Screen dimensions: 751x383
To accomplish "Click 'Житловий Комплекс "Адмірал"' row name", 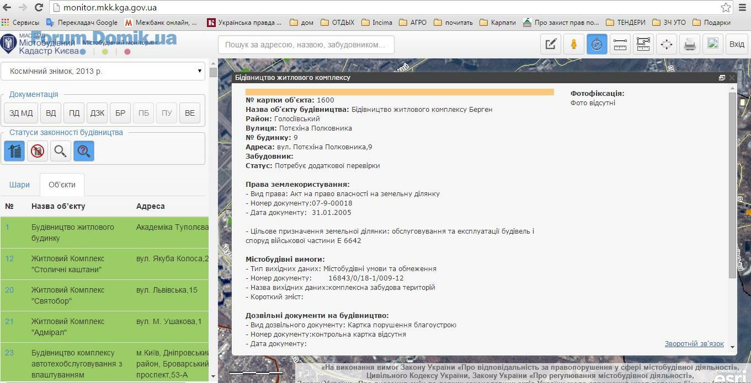I will point(68,327).
